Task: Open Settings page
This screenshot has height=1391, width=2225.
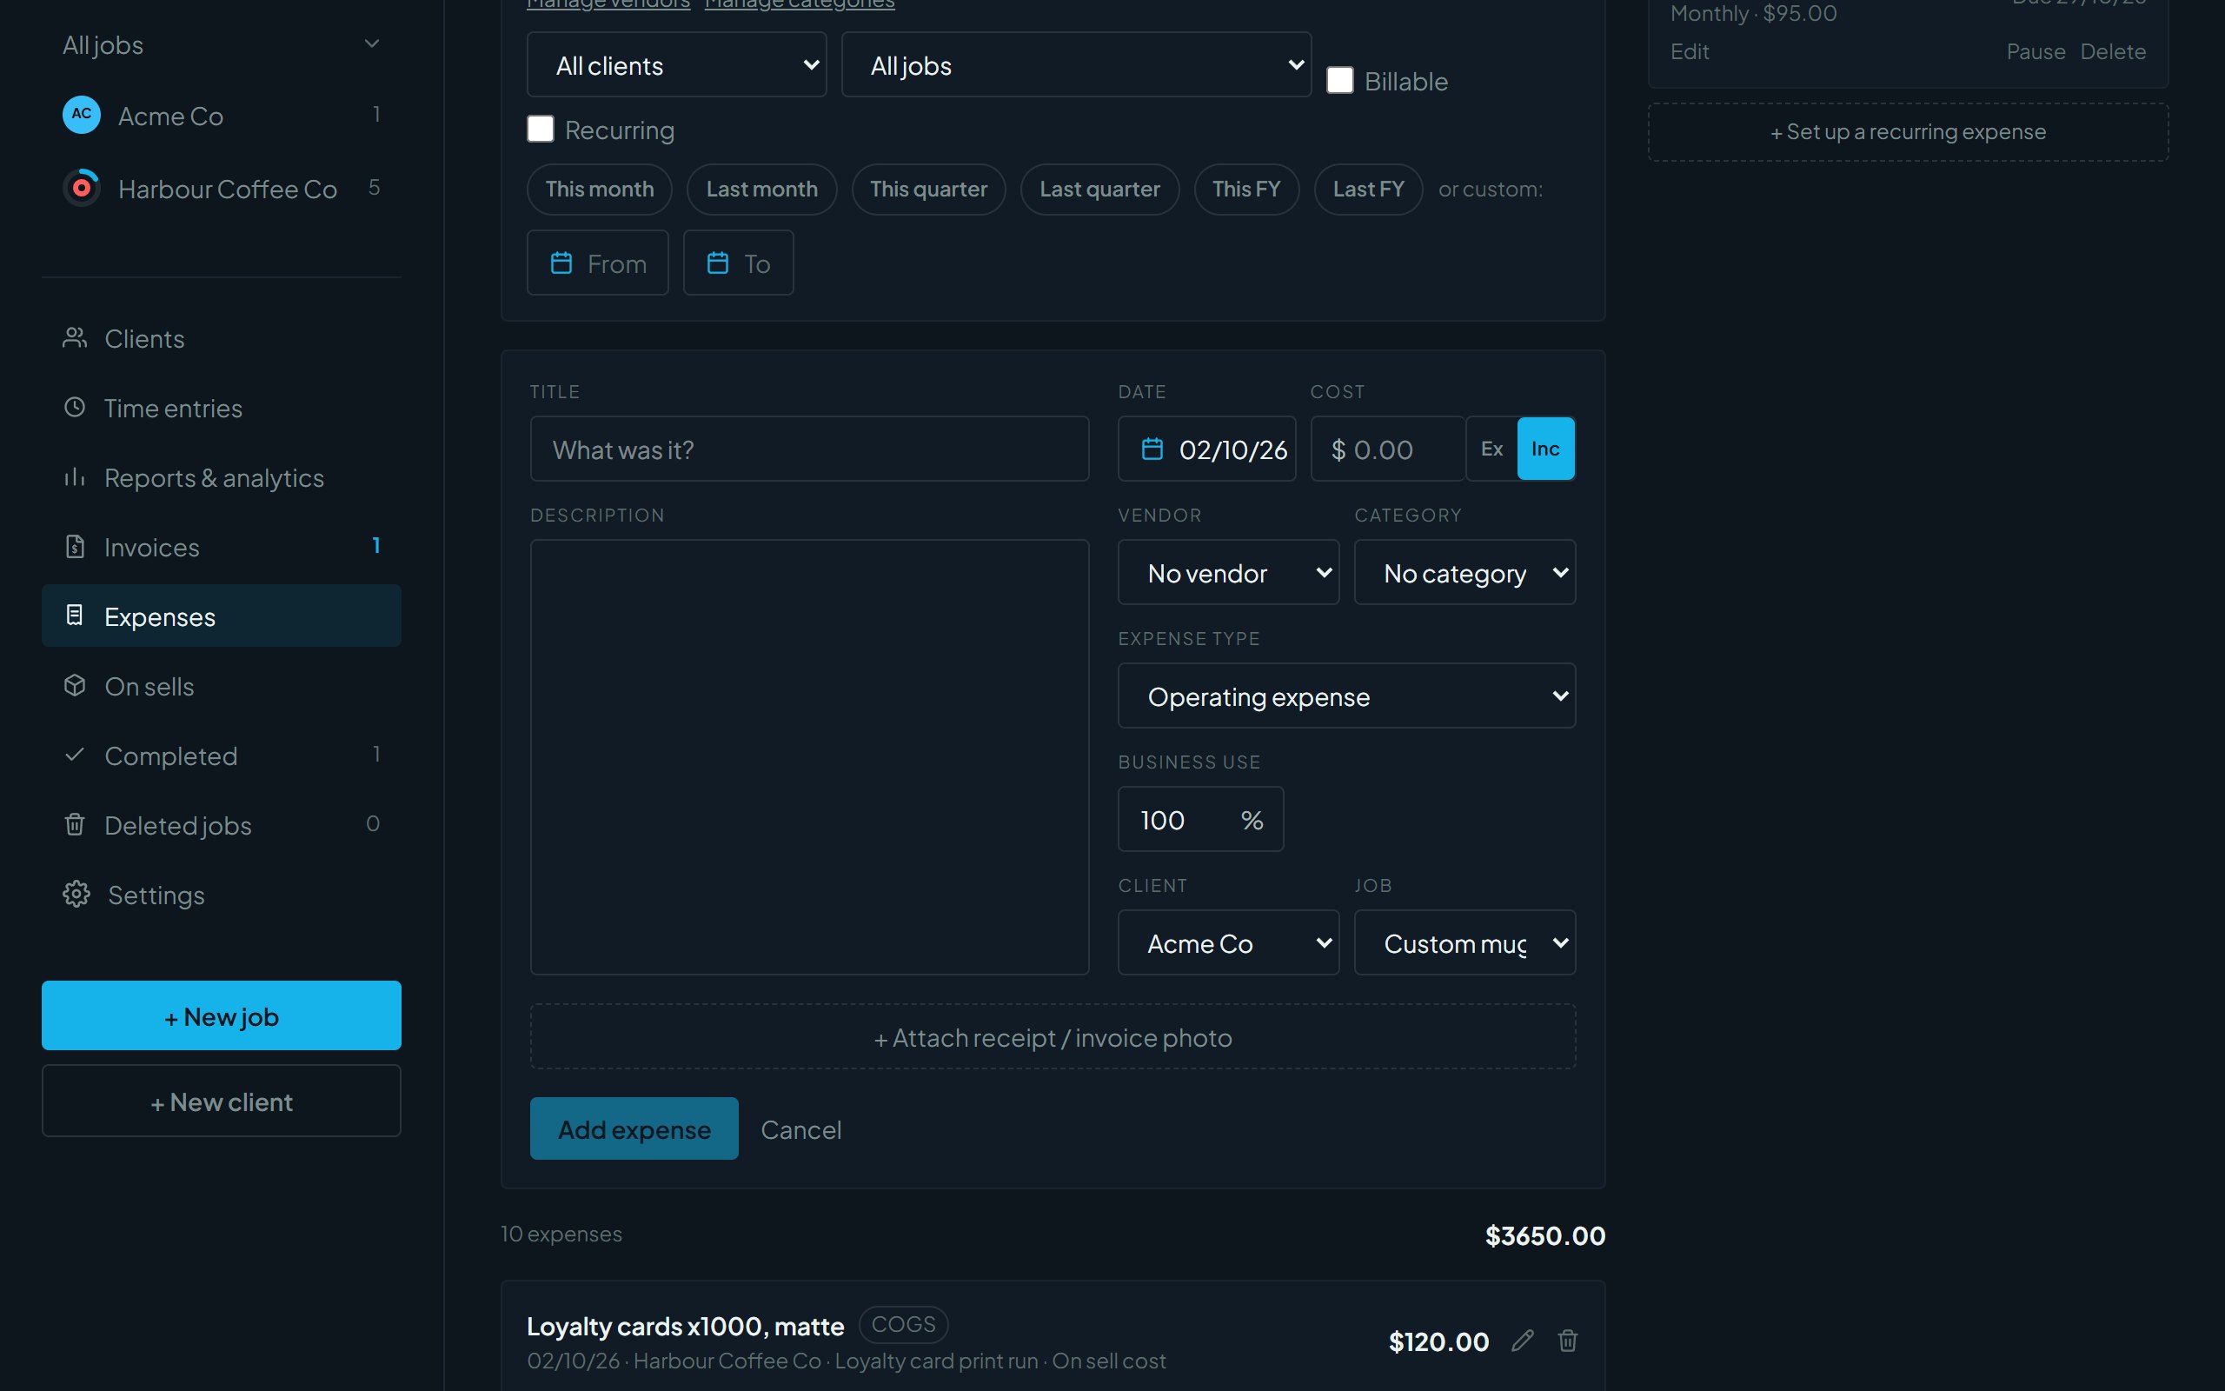Action: point(222,895)
